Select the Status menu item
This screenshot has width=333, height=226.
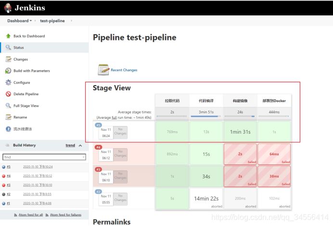19,48
